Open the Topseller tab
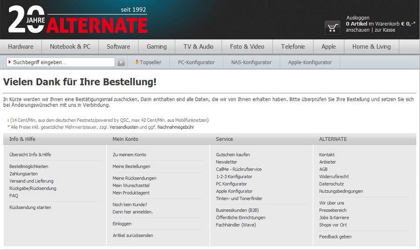This screenshot has height=250, width=420. pyautogui.click(x=148, y=62)
